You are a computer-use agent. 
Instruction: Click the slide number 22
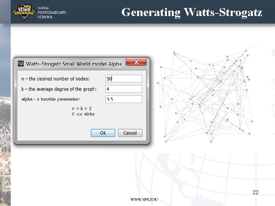point(256,192)
